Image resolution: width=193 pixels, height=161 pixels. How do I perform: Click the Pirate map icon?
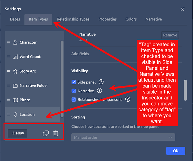[x=15, y=100]
